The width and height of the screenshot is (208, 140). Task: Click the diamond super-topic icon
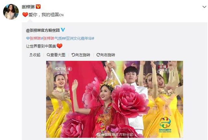point(28,38)
